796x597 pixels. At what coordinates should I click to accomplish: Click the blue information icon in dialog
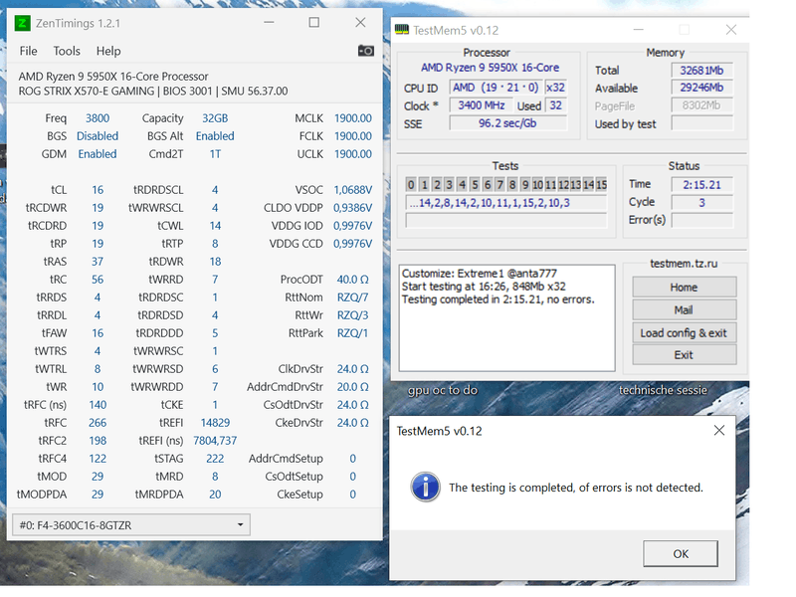426,487
